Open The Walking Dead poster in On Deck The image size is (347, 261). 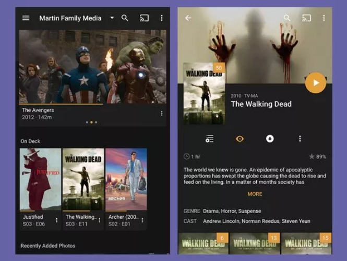[83, 179]
